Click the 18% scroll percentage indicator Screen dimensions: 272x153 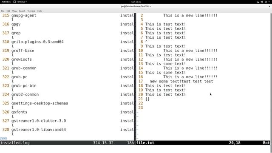[x=130, y=143]
